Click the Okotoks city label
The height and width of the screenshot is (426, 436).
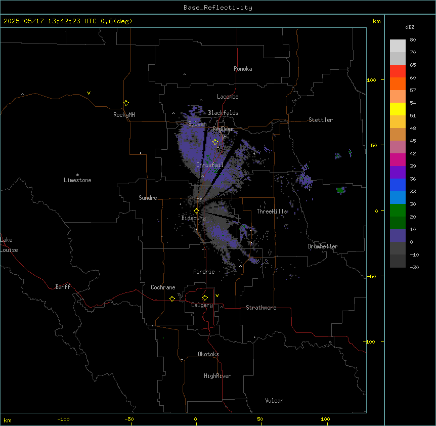[208, 354]
